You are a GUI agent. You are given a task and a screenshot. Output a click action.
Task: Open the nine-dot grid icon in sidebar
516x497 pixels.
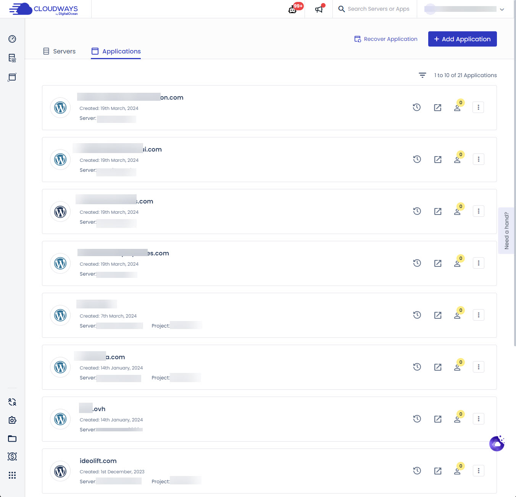click(x=12, y=475)
